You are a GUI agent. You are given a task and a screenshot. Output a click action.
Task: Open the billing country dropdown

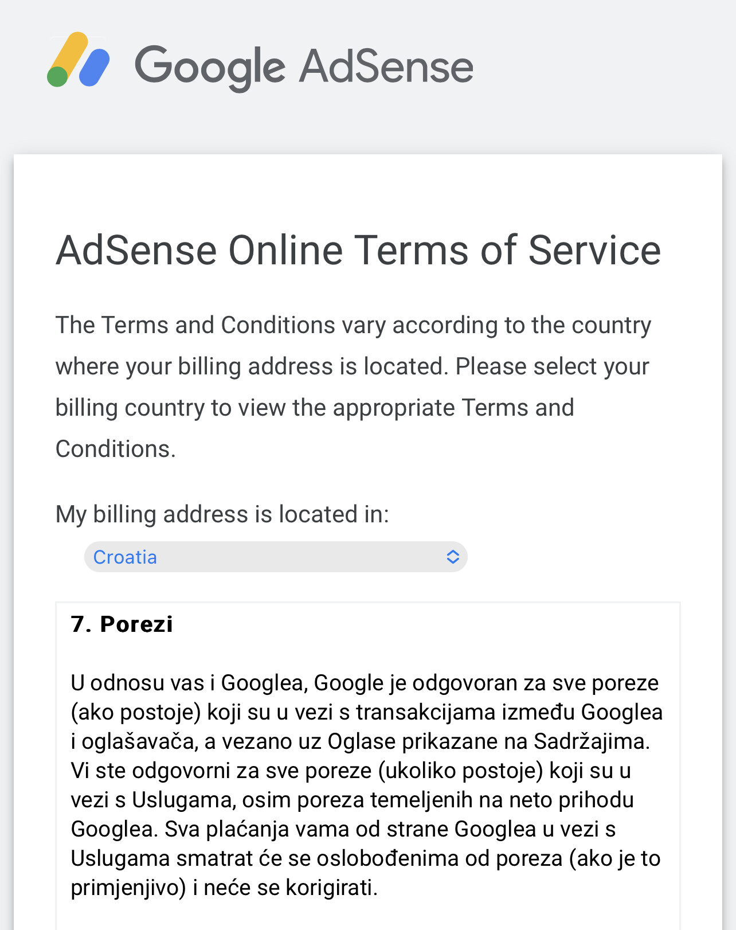coord(275,557)
